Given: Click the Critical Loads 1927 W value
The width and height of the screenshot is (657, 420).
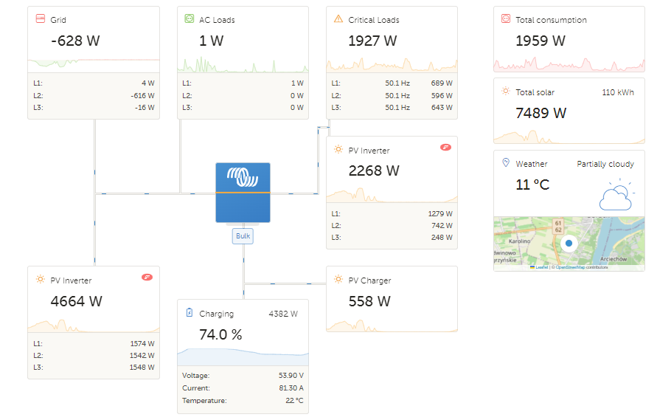Looking at the screenshot, I should [372, 41].
